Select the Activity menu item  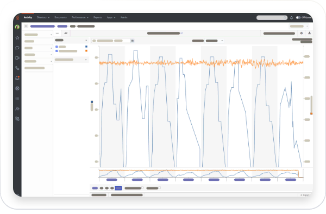[x=28, y=17]
